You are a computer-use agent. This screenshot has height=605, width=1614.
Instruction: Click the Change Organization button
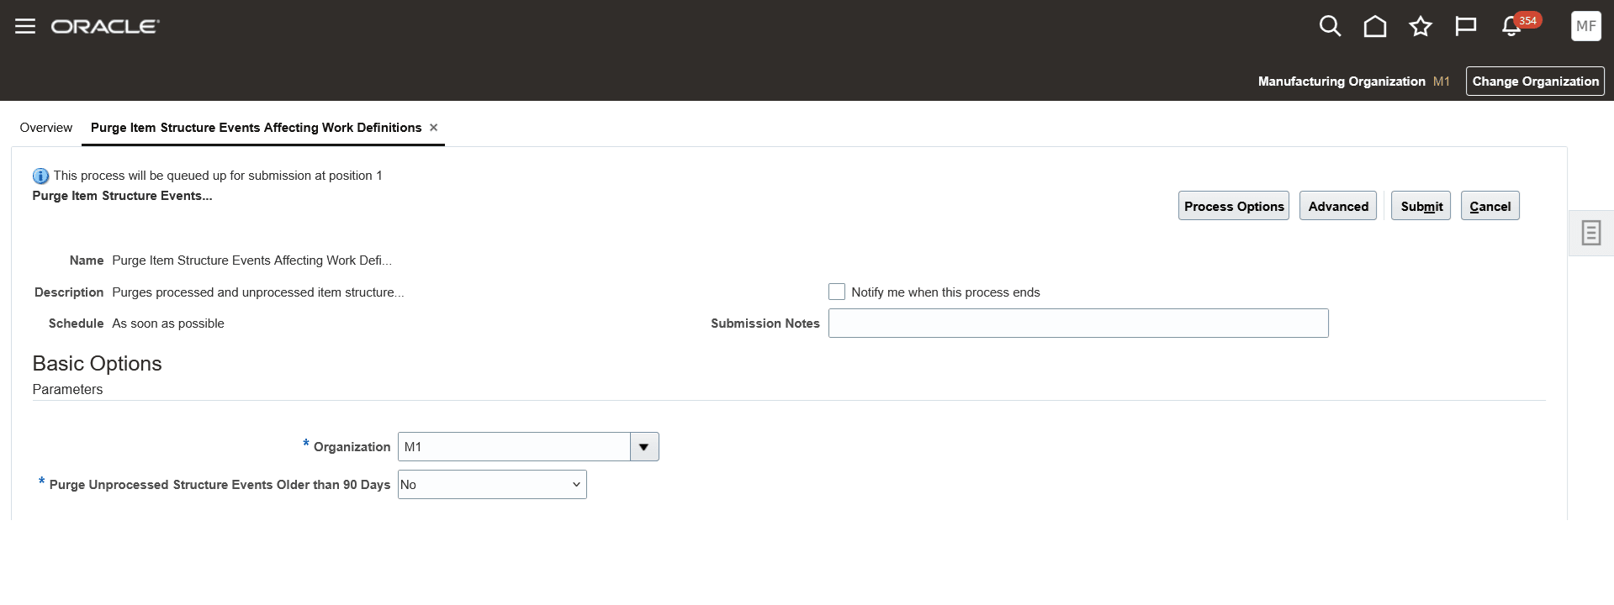coord(1535,82)
